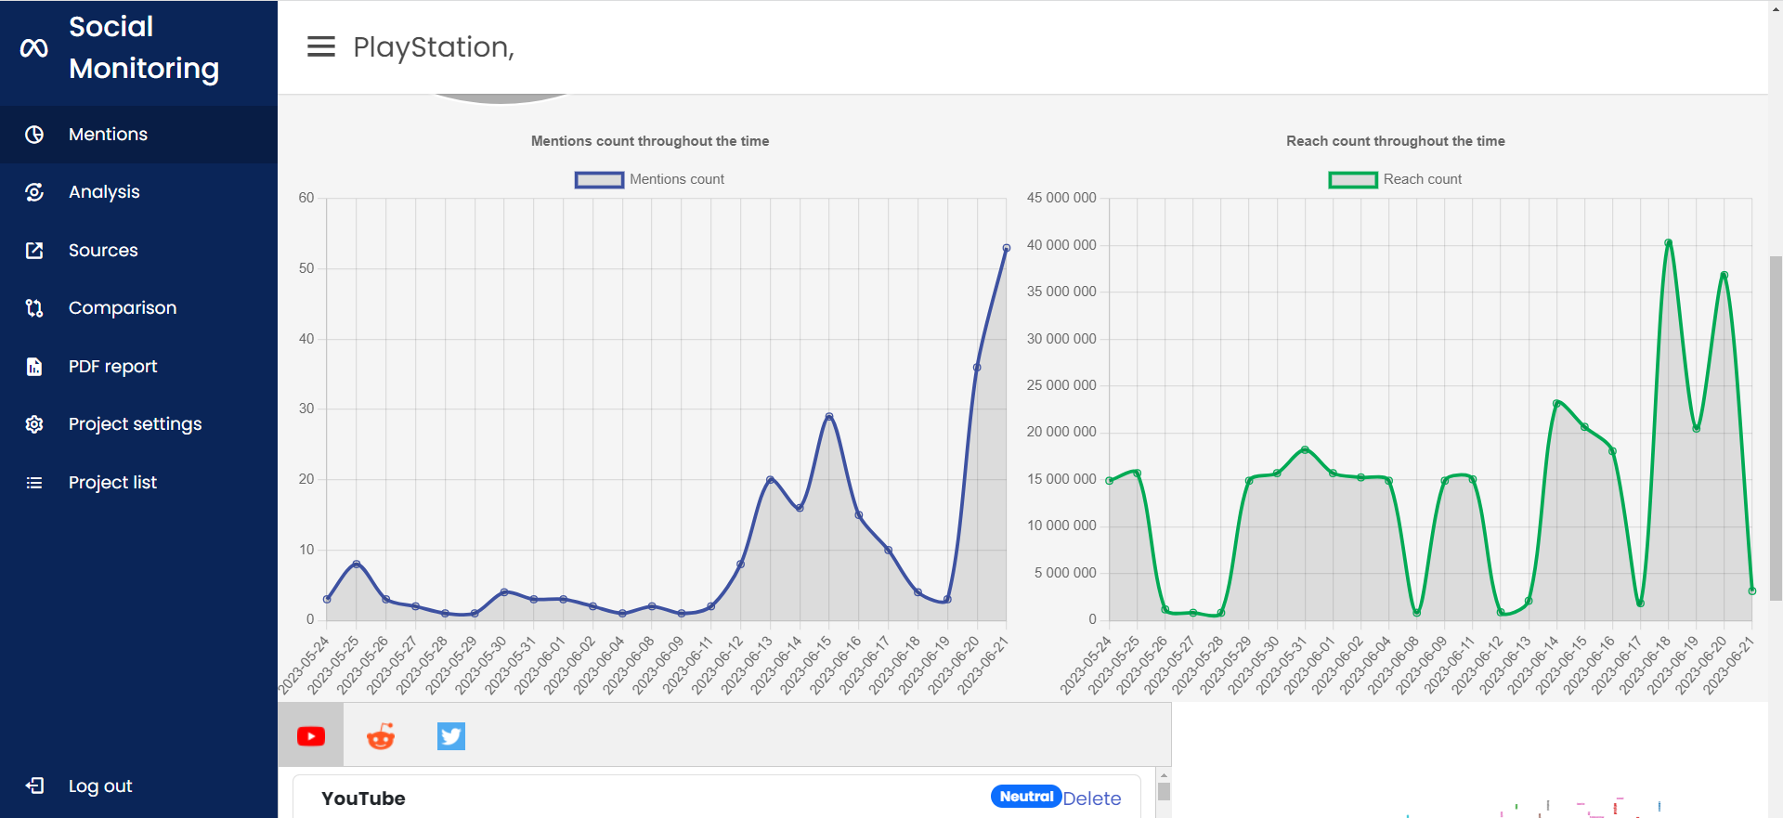Open the Comparison page
The height and width of the screenshot is (818, 1783).
coord(138,308)
